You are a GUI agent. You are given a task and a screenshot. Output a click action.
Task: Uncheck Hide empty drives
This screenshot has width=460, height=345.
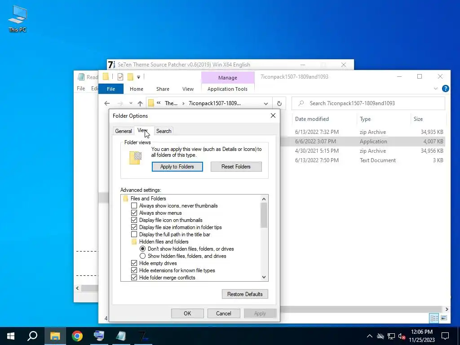134,263
